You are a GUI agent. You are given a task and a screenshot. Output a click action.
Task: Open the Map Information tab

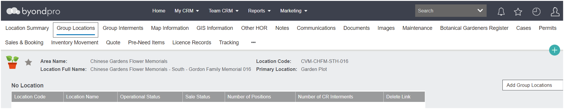[170, 28]
